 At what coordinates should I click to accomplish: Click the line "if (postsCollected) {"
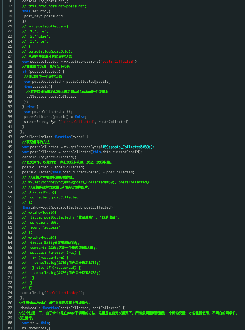click(43, 72)
